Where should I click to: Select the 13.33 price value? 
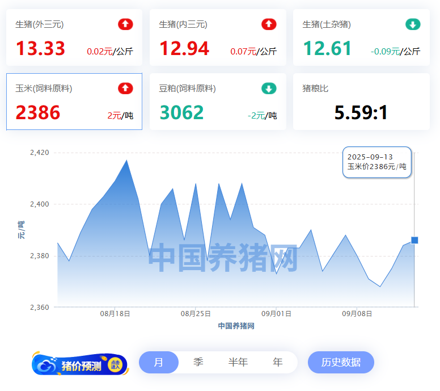click(40, 48)
